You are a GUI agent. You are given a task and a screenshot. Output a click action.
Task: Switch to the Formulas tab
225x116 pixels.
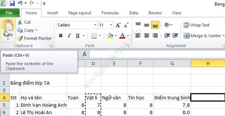(110, 13)
